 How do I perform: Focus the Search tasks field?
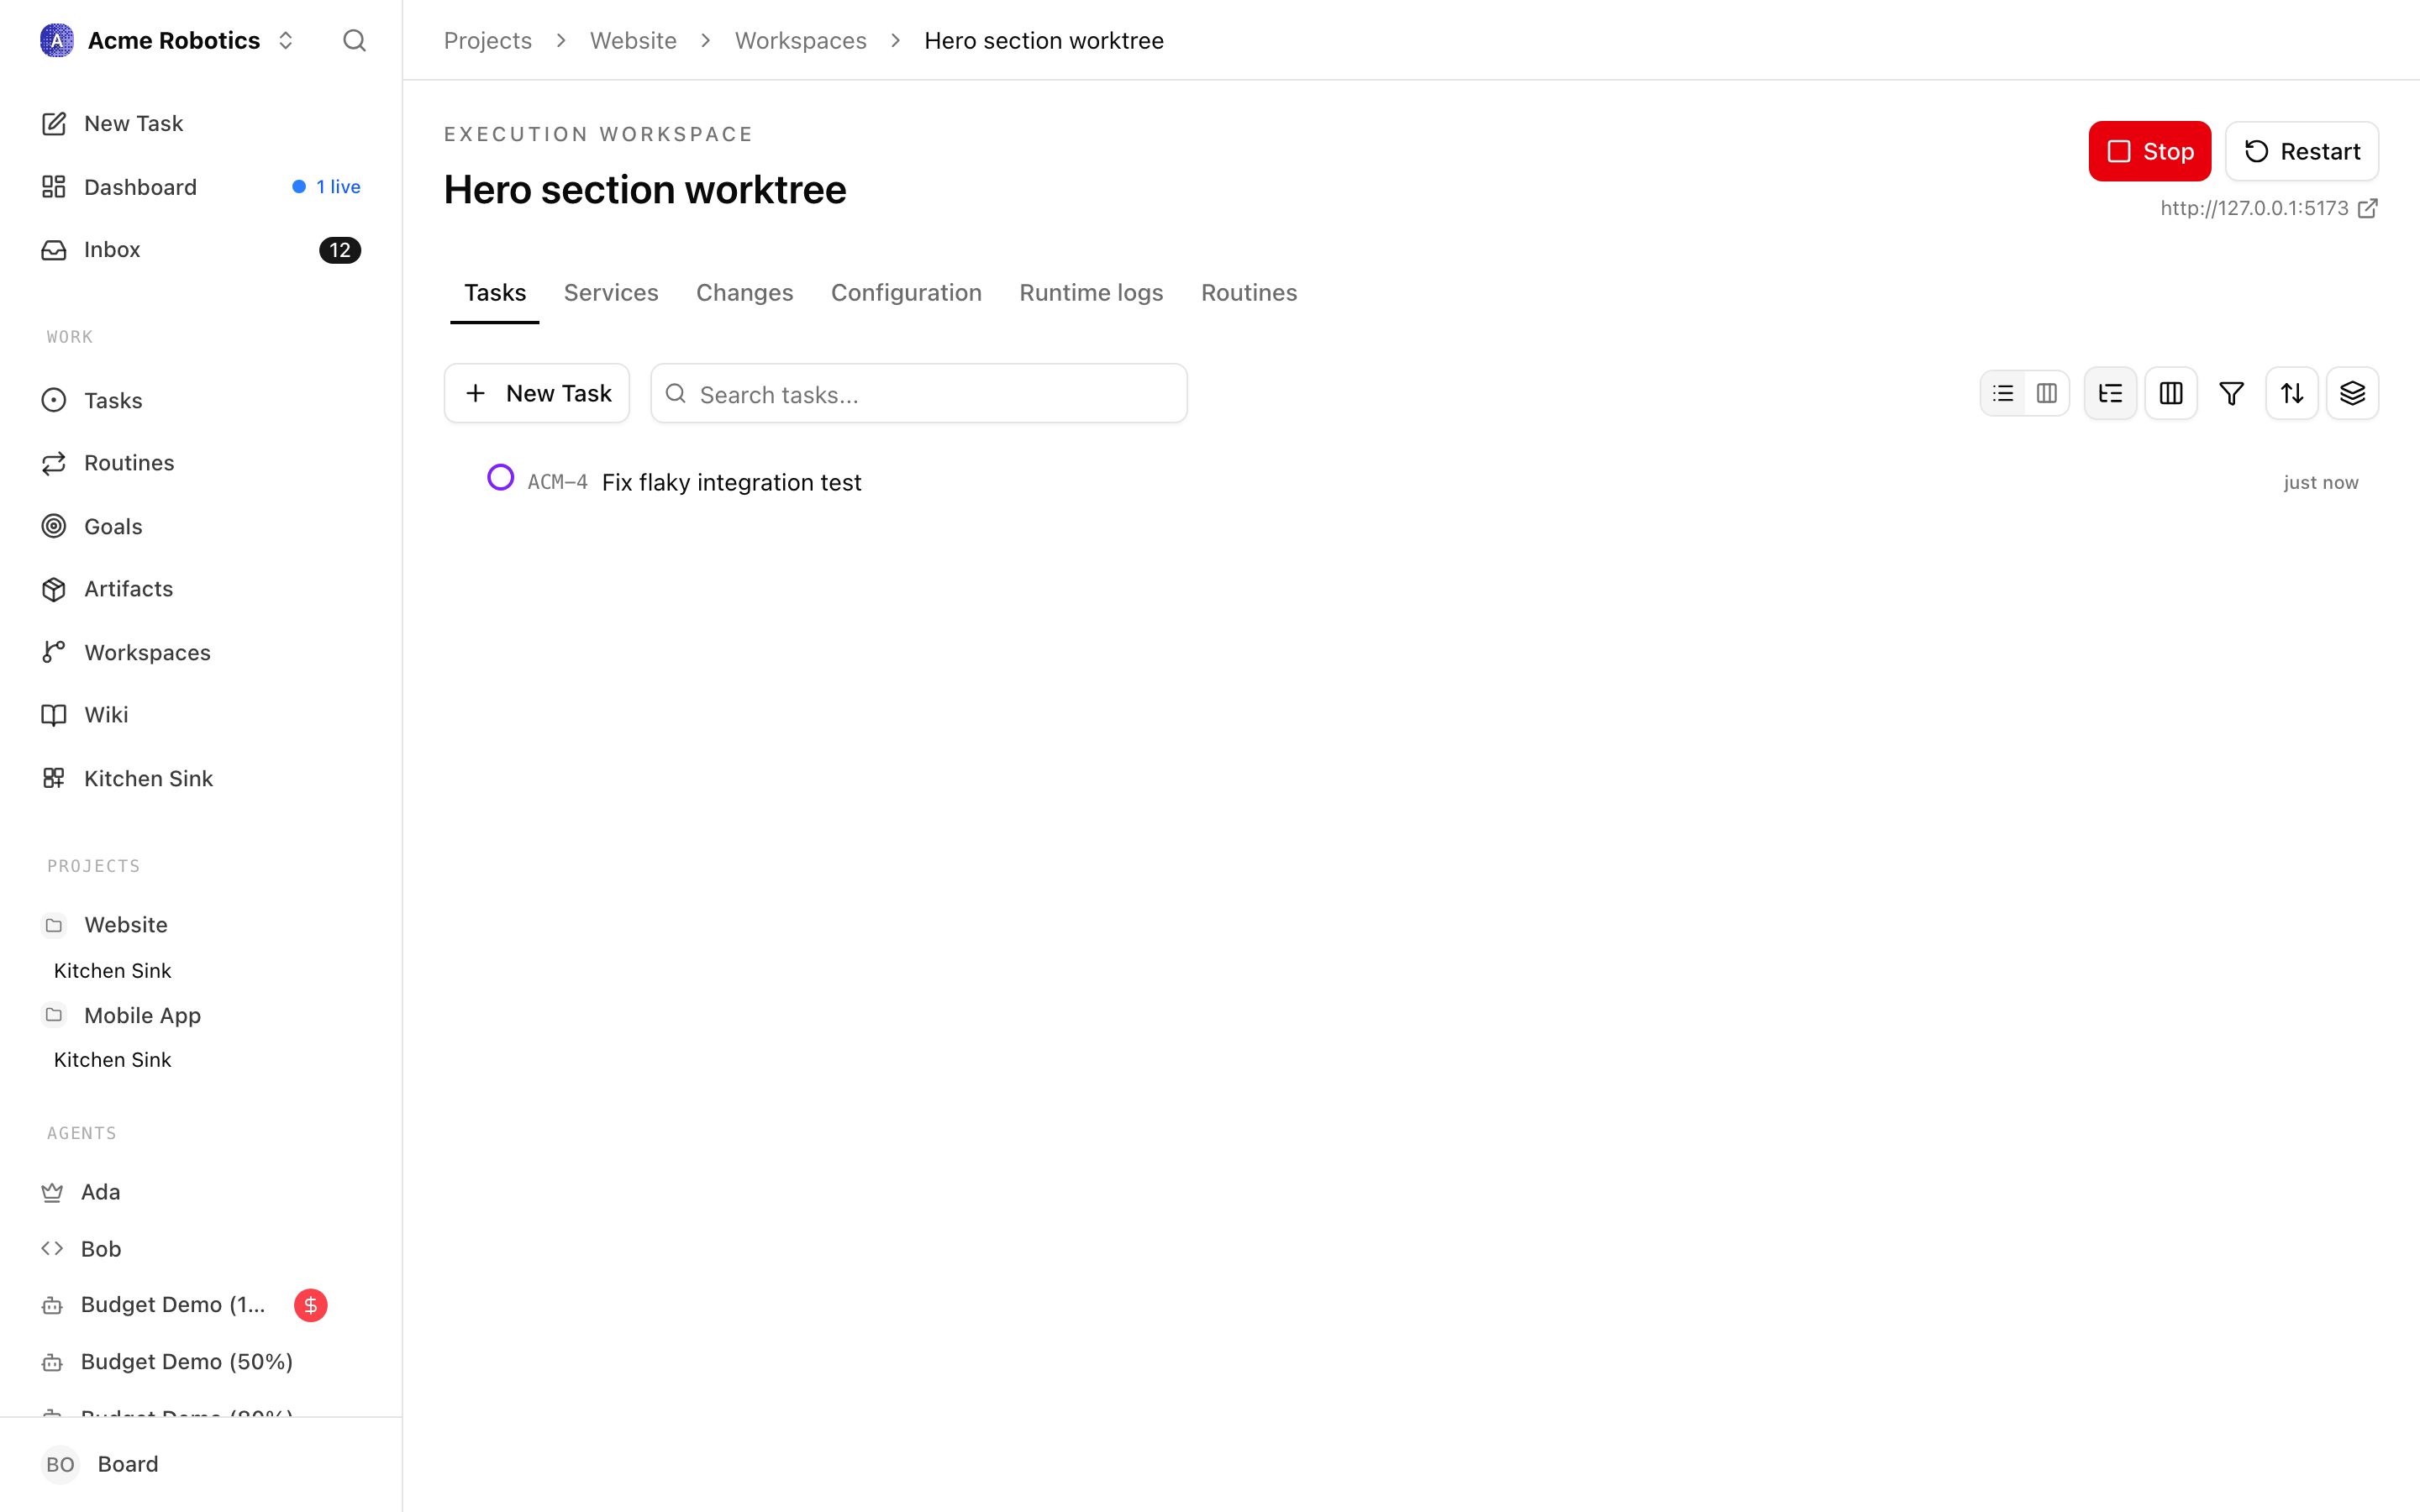pyautogui.click(x=918, y=393)
